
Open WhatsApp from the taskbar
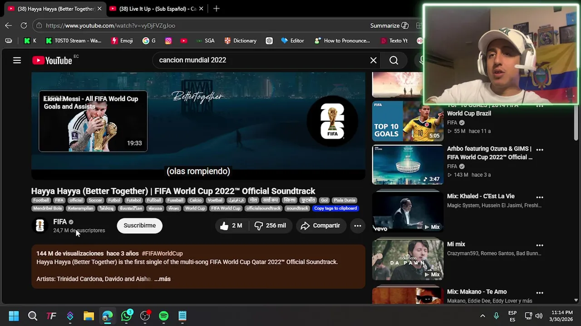click(126, 316)
